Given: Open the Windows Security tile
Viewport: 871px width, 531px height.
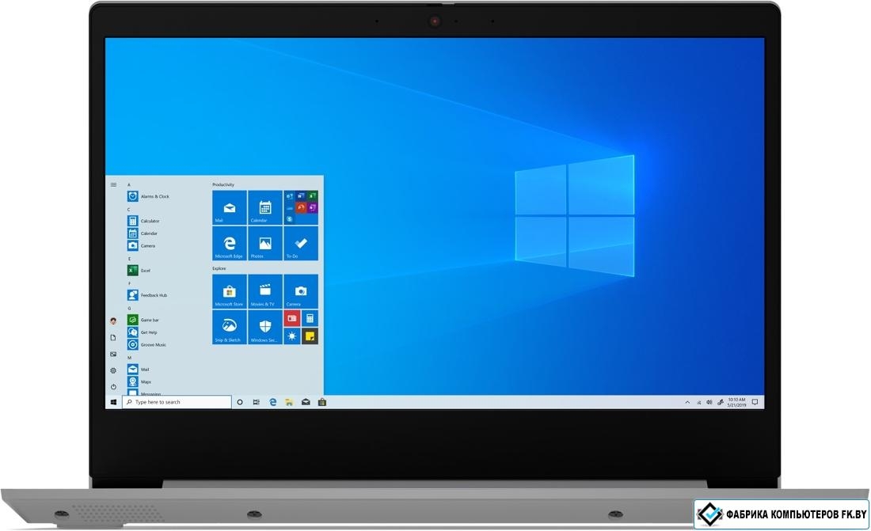Looking at the screenshot, I should pyautogui.click(x=265, y=327).
